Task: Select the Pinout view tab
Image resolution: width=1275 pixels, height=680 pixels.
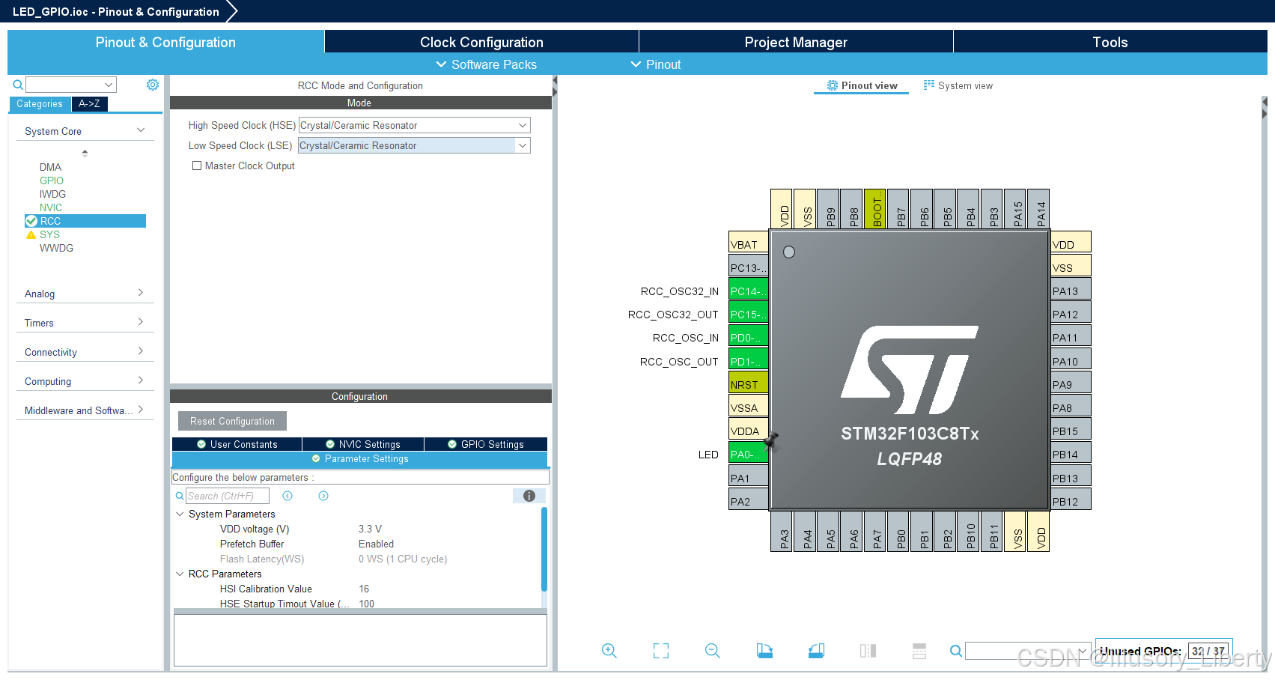Action: [862, 85]
